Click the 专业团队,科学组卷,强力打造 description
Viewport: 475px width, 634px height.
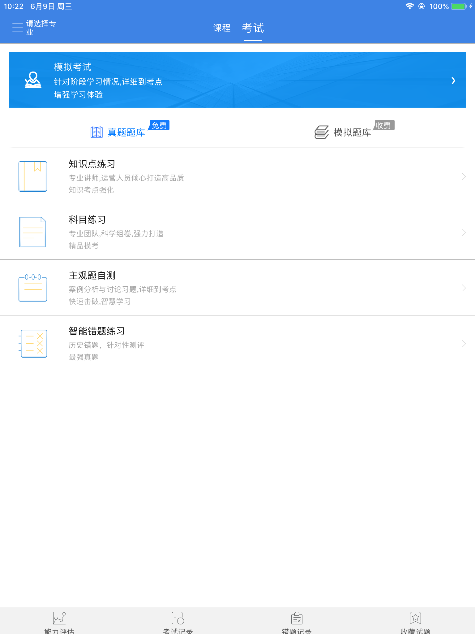(116, 234)
